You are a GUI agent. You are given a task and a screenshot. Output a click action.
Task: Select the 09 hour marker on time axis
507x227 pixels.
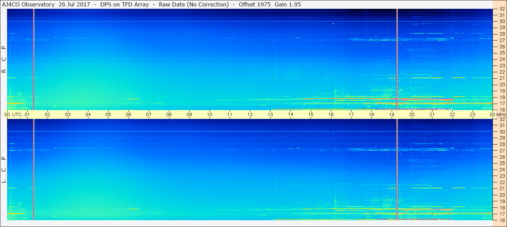pos(189,115)
